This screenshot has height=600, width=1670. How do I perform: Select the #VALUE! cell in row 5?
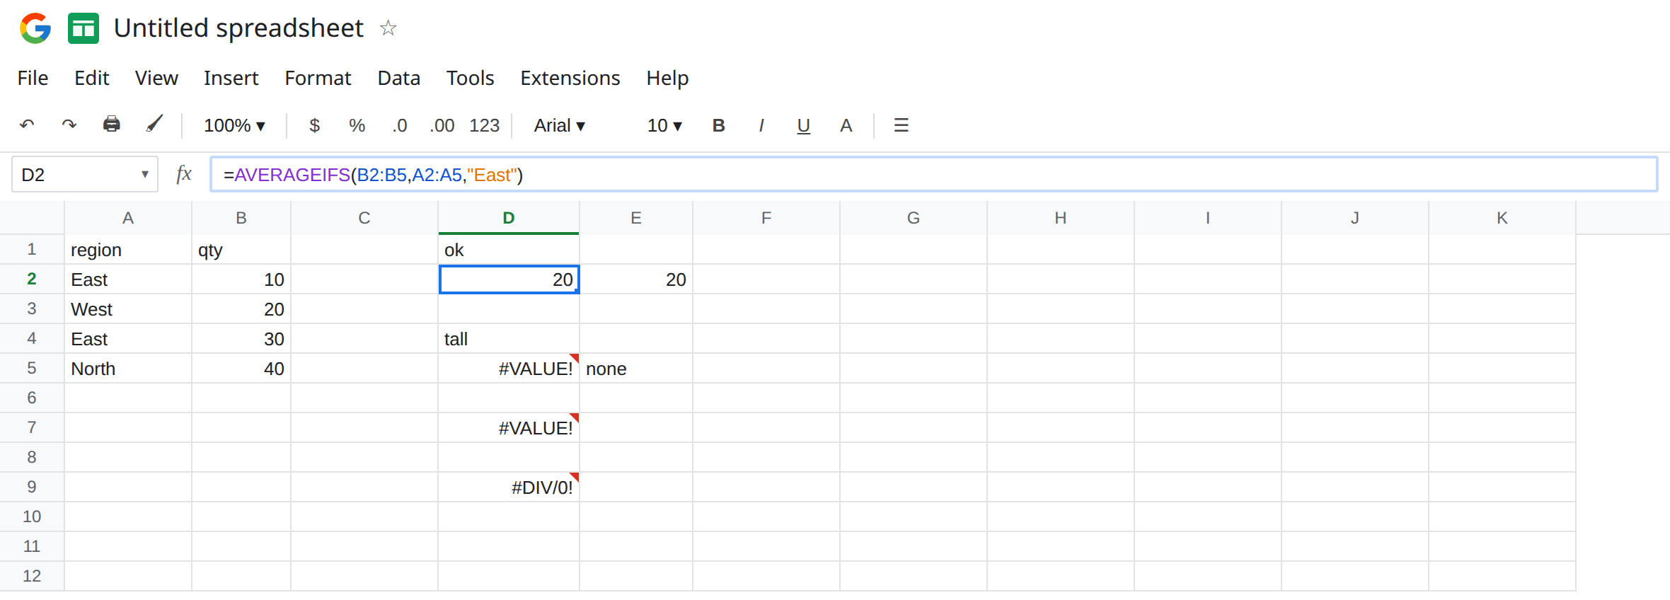pyautogui.click(x=509, y=369)
